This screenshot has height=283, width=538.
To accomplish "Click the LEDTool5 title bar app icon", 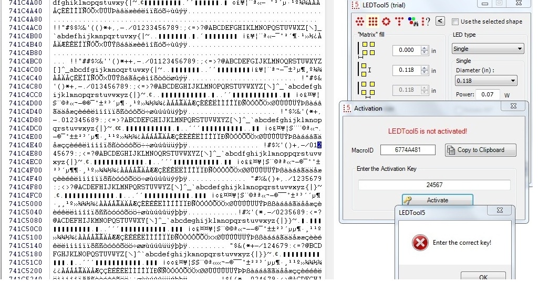I will (356, 5).
